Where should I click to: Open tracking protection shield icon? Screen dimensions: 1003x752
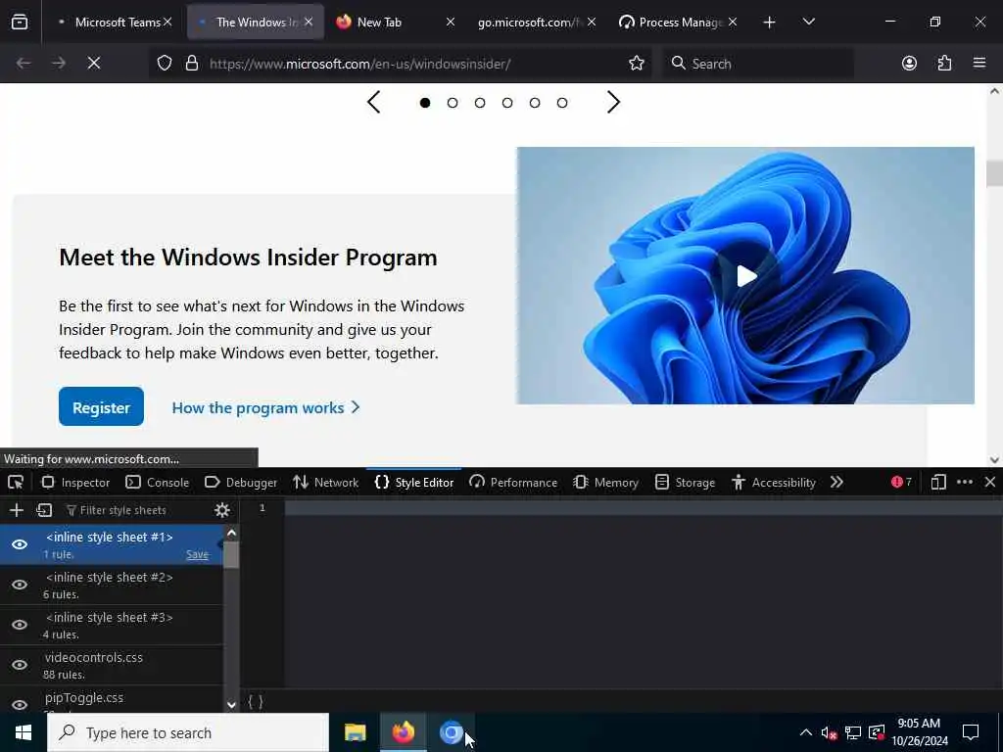165,64
